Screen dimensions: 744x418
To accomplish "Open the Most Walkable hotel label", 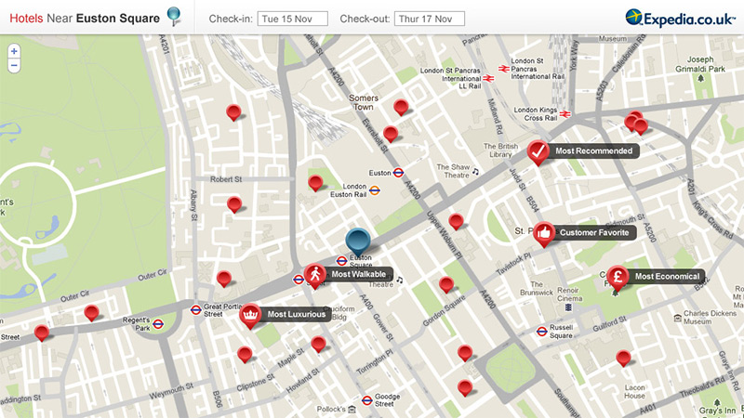I will click(359, 274).
